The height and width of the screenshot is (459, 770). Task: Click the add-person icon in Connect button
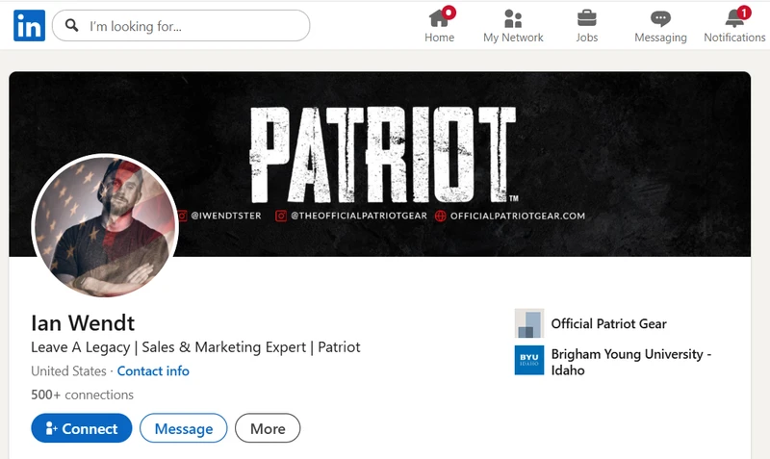52,428
